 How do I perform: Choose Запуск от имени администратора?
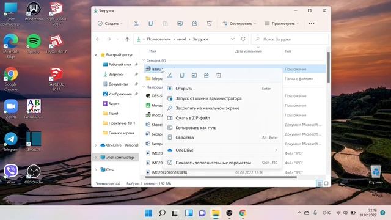222,98
